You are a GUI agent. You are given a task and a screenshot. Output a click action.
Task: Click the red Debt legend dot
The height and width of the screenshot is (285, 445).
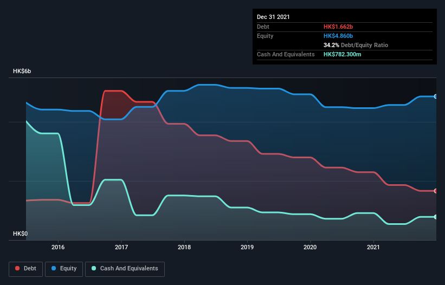coord(17,268)
